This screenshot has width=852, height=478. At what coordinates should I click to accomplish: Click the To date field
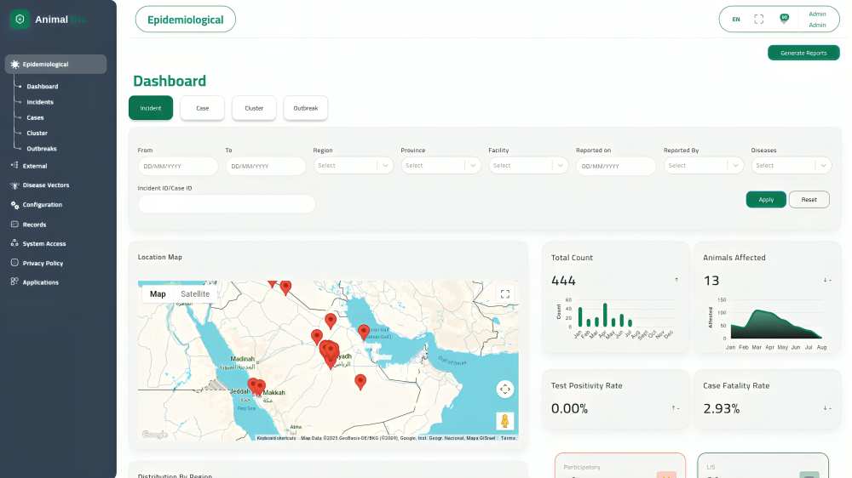(x=266, y=166)
